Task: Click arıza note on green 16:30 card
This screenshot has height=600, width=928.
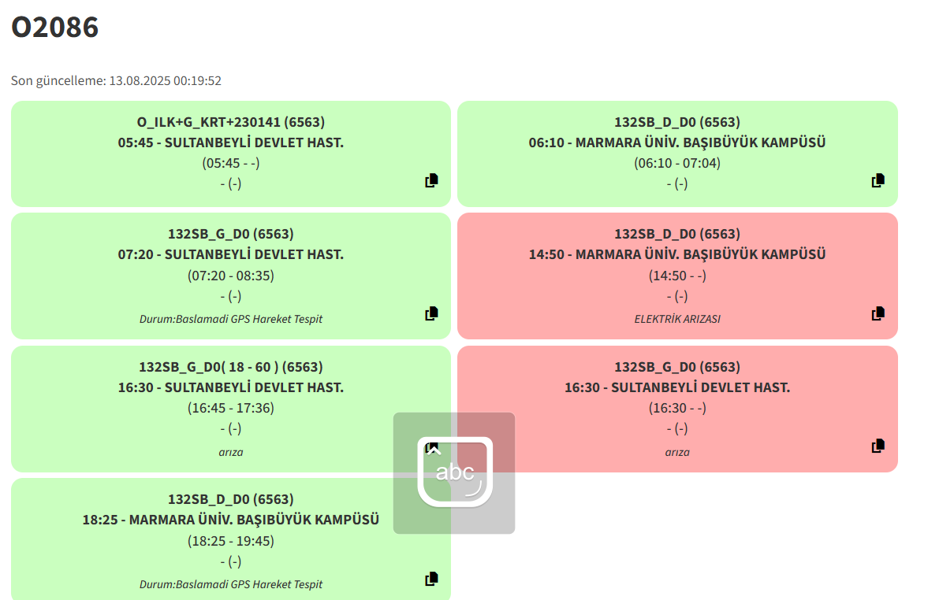Action: click(x=231, y=452)
